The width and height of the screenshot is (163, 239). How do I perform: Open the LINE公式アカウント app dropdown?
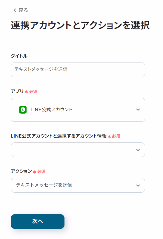[x=78, y=110]
